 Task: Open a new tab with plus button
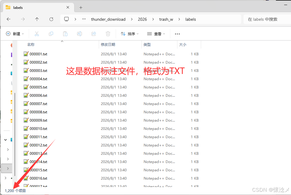click(x=81, y=8)
